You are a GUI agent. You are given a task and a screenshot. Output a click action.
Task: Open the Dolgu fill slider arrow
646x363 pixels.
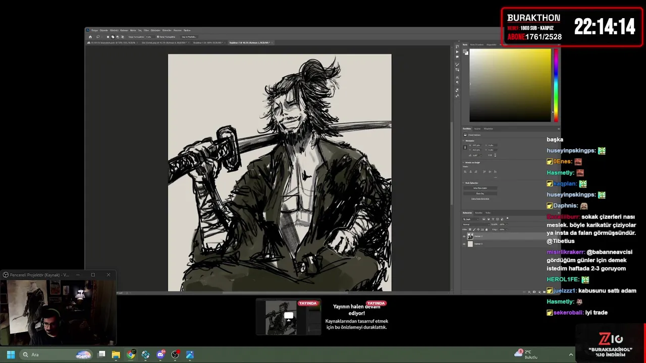click(507, 229)
